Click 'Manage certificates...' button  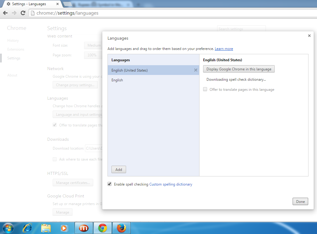click(73, 183)
